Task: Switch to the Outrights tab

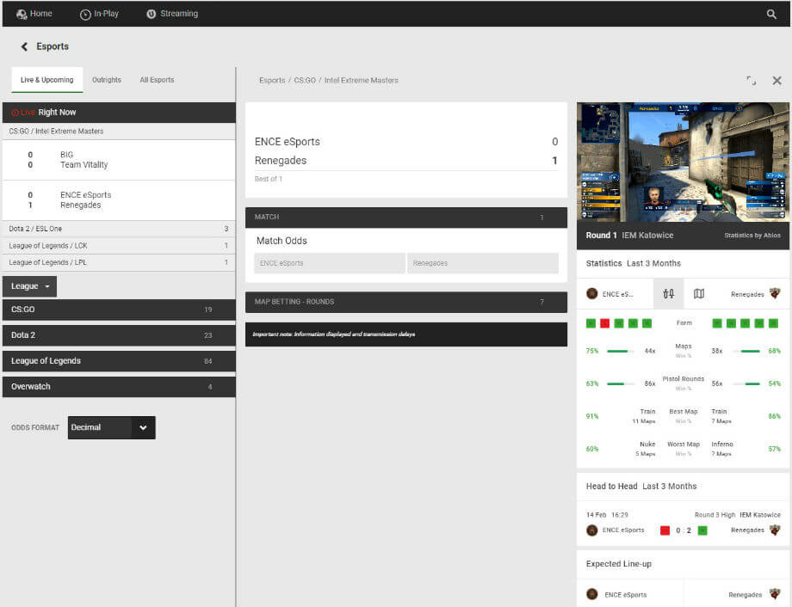Action: (107, 80)
